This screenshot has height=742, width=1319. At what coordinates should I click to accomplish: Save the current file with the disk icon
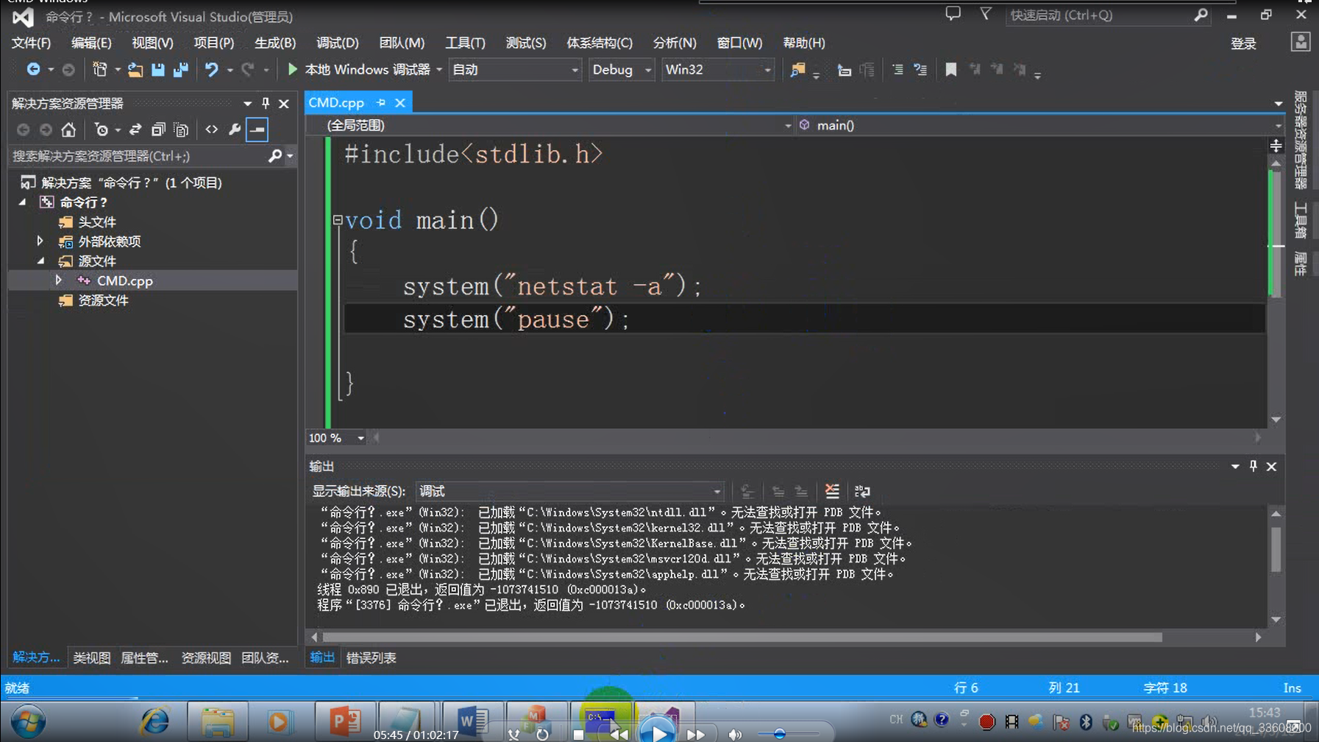tap(157, 69)
